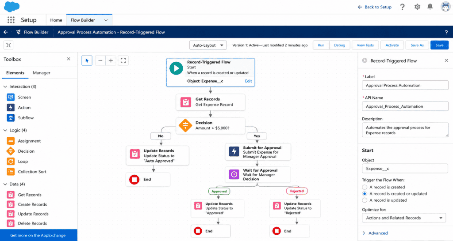This screenshot has height=241, width=453.
Task: Open the Optimize for dropdown
Action: [x=404, y=218]
